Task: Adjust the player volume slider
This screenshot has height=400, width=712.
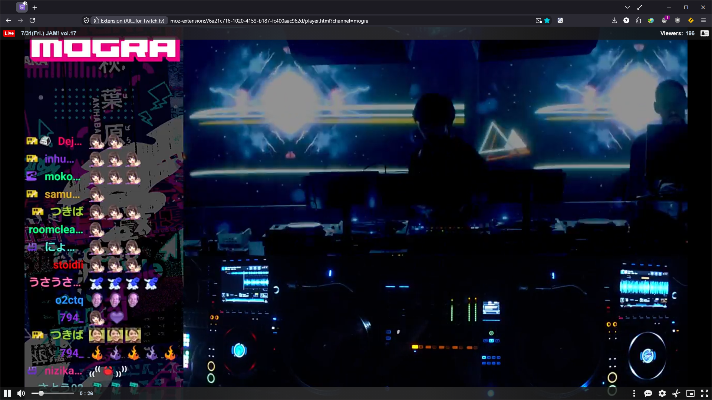Action: (52, 393)
